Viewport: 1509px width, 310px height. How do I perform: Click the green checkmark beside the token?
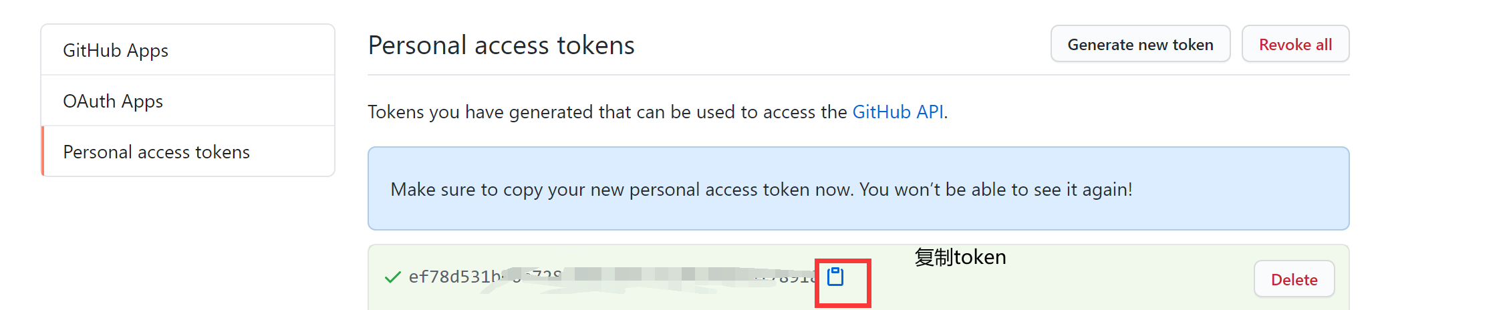(x=393, y=277)
